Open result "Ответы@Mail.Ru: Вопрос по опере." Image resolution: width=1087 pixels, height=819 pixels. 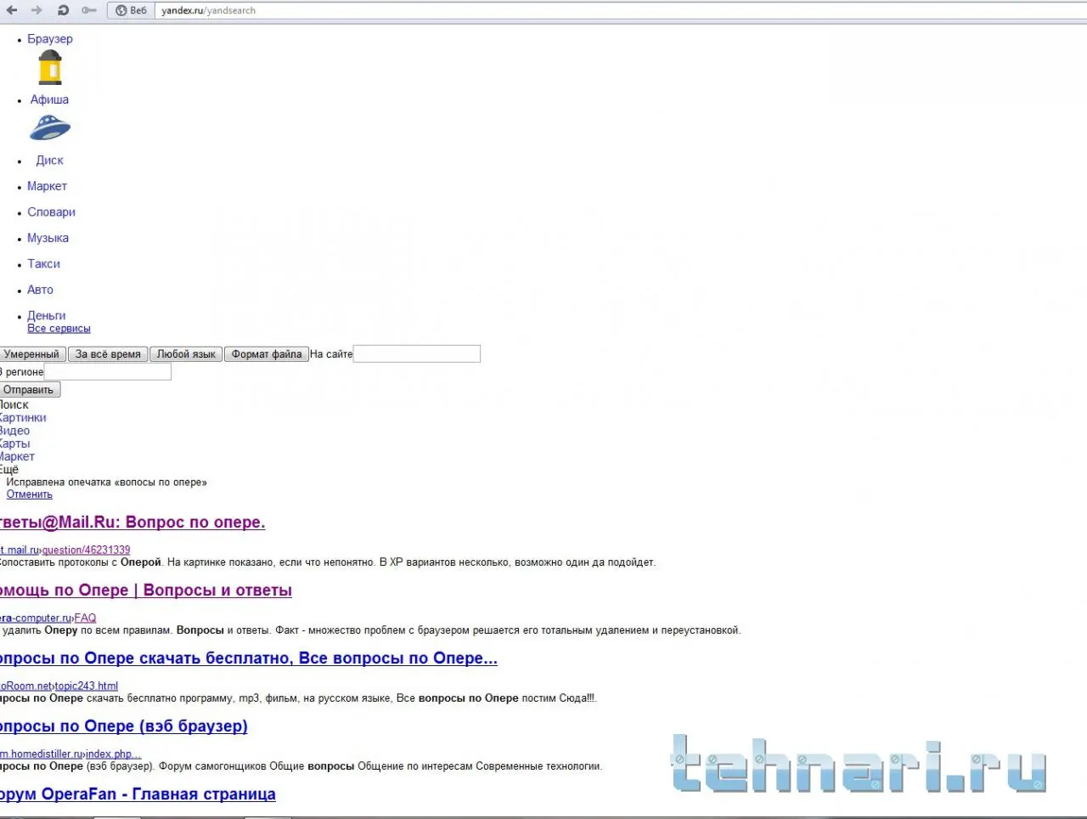[132, 522]
